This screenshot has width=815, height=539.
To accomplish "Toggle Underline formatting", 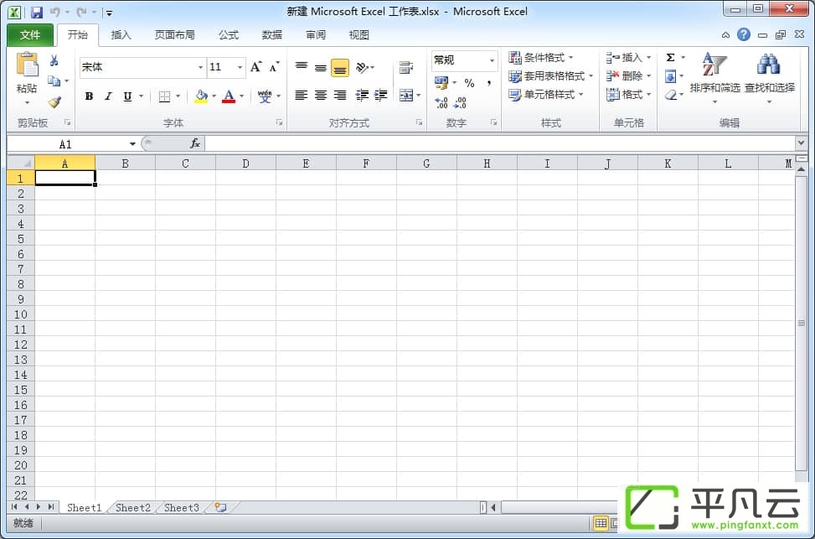I will click(x=127, y=96).
